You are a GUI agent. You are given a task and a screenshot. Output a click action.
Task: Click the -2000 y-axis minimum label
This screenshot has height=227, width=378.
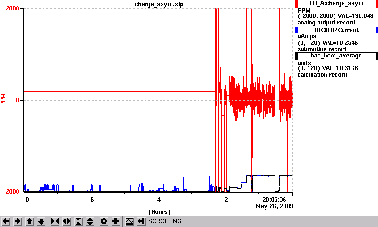pyautogui.click(x=11, y=192)
